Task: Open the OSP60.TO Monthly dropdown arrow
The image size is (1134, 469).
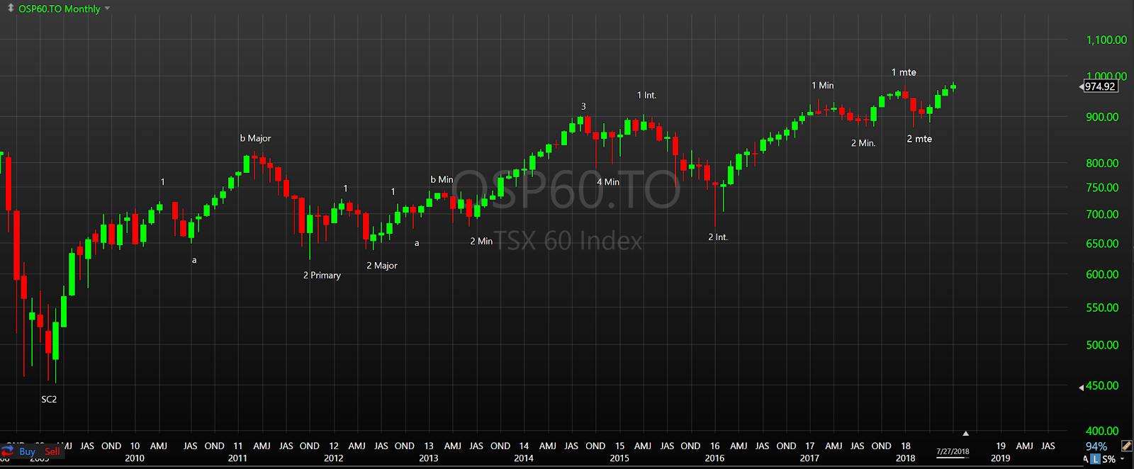Action: point(107,9)
